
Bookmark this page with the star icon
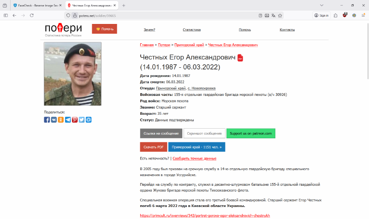(x=280, y=16)
